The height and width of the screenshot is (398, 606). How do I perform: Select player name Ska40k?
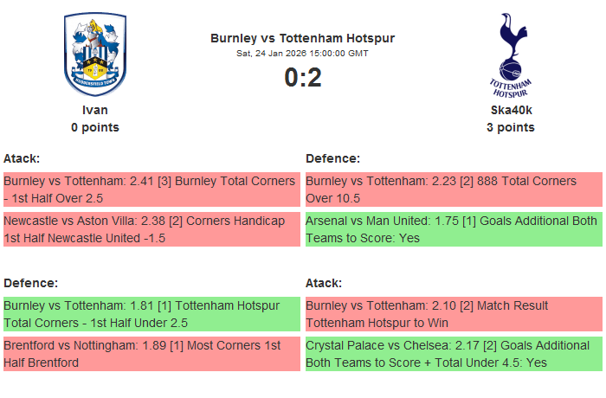click(x=511, y=110)
